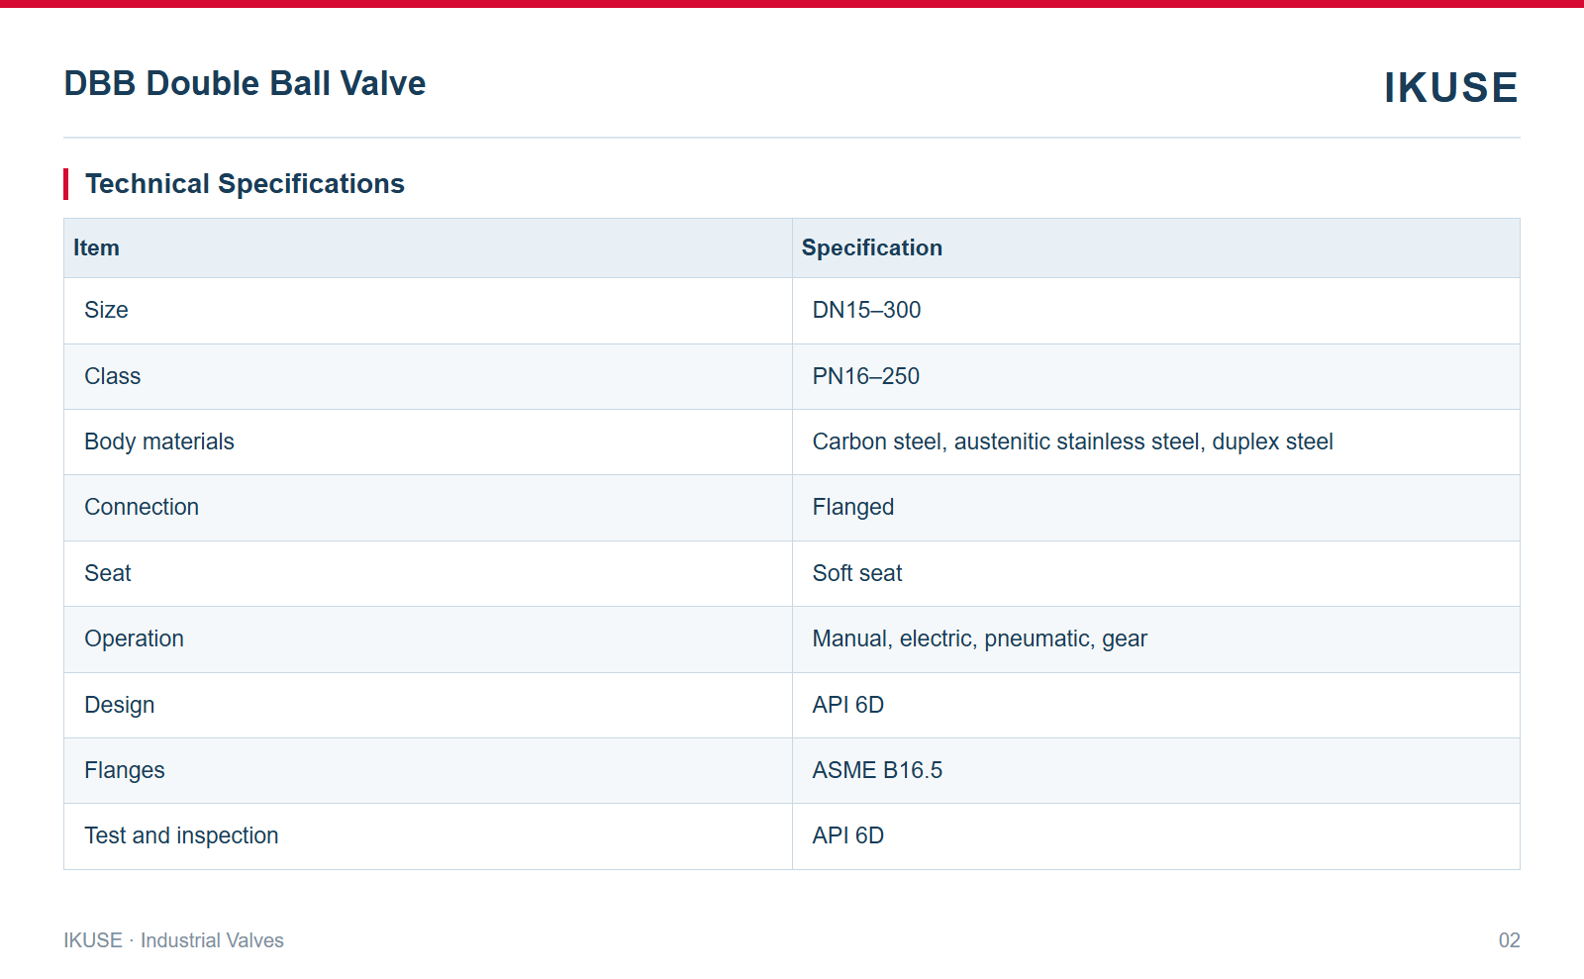Click API 6D in Test and inspection row
Viewport: 1584px width, 979px height.
point(847,835)
